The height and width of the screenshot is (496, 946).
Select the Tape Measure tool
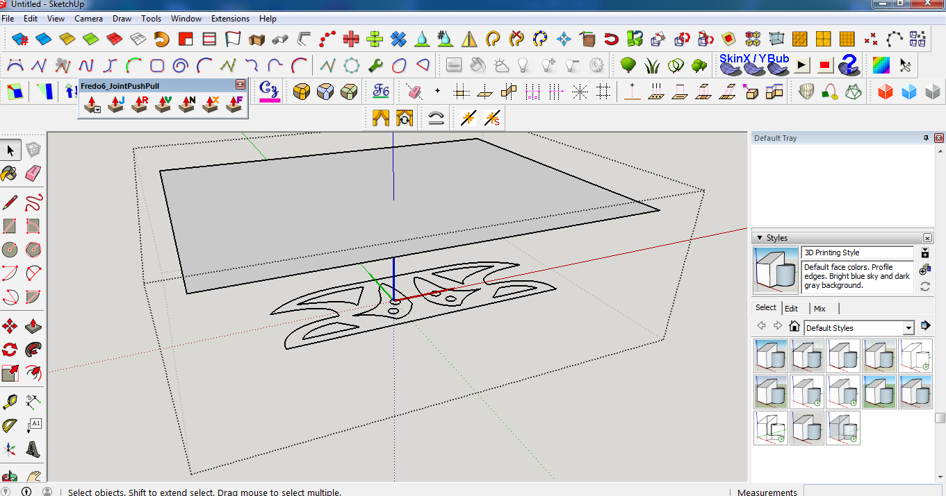[10, 401]
